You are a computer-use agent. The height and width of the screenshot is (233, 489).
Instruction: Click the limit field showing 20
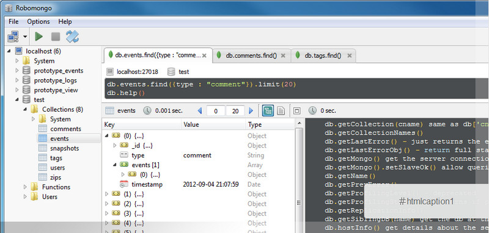pos(236,111)
